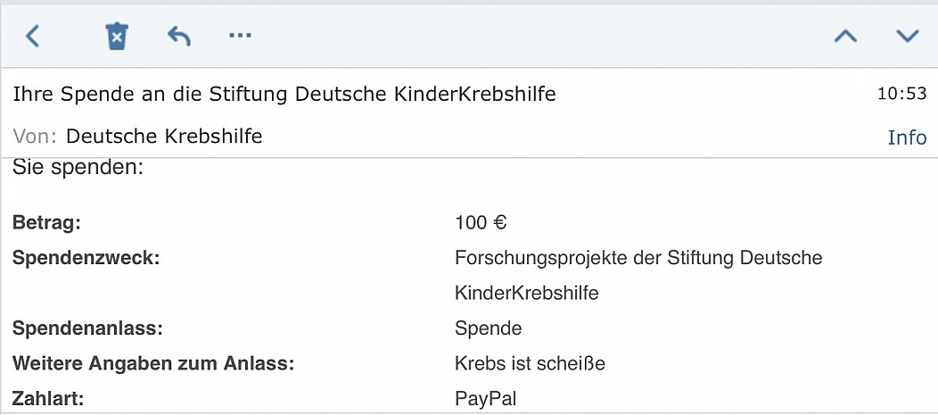Select the 100 € amount value
Image resolution: width=938 pixels, height=415 pixels.
pos(481,223)
